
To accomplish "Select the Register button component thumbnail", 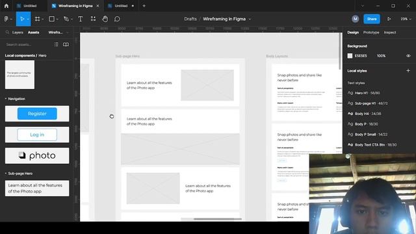I will (x=37, y=114).
